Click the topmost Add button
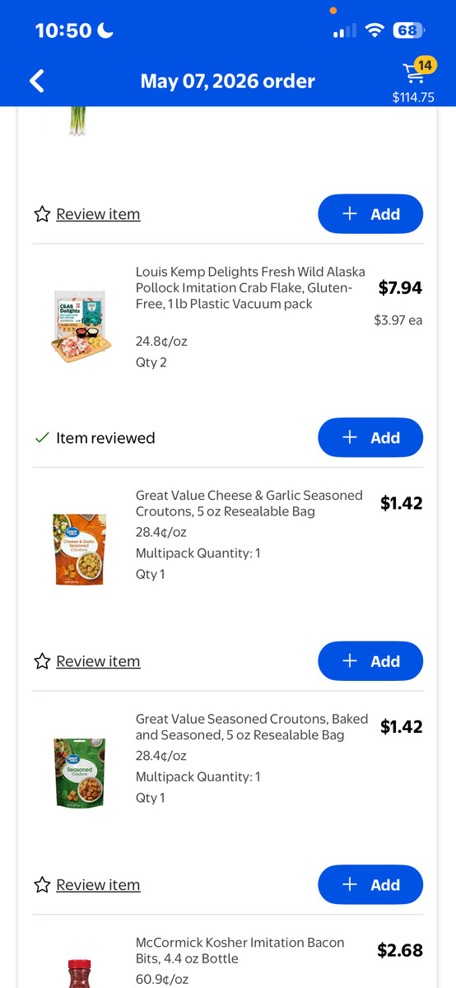 pos(370,214)
